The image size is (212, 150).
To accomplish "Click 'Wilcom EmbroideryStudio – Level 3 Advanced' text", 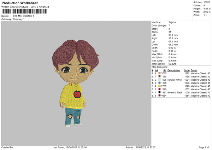I will point(25,7).
